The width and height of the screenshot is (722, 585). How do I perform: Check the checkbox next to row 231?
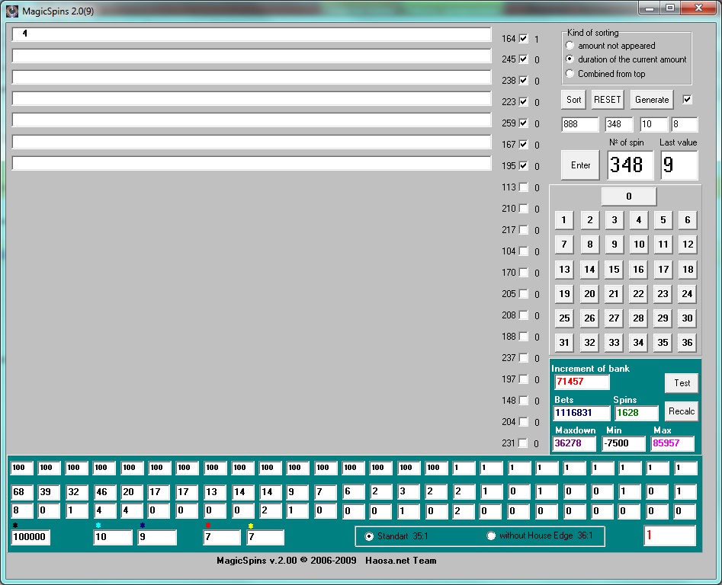tap(524, 443)
